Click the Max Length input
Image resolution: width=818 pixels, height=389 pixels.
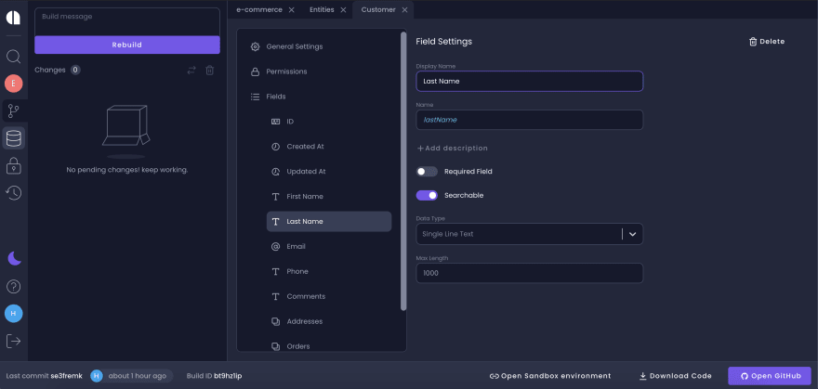pyautogui.click(x=530, y=273)
